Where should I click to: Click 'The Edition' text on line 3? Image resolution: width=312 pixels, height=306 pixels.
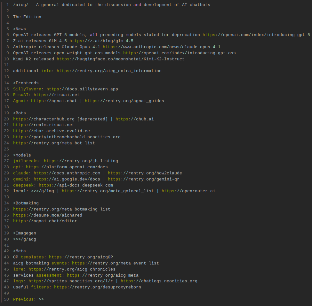pyautogui.click(x=27, y=17)
